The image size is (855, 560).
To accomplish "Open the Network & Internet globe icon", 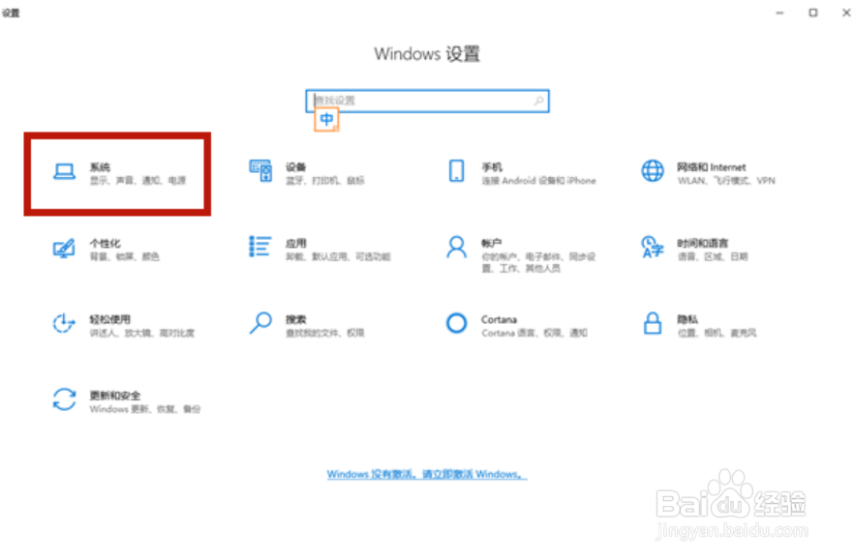I will [x=653, y=171].
